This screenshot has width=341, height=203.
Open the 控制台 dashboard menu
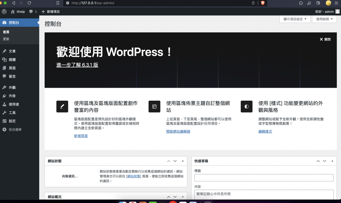click(20, 23)
